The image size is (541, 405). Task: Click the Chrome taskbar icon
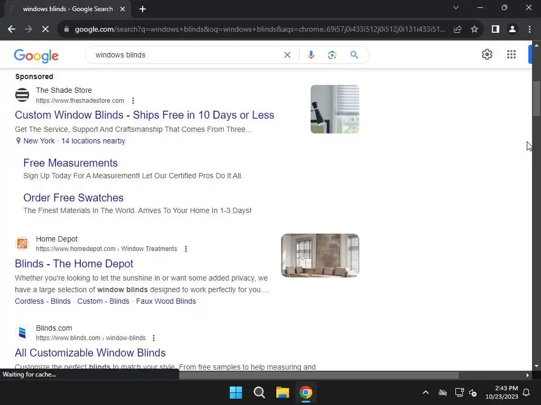point(306,392)
